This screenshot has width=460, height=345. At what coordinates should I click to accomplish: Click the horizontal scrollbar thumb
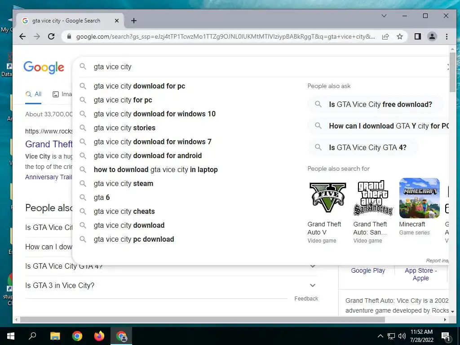click(203, 319)
